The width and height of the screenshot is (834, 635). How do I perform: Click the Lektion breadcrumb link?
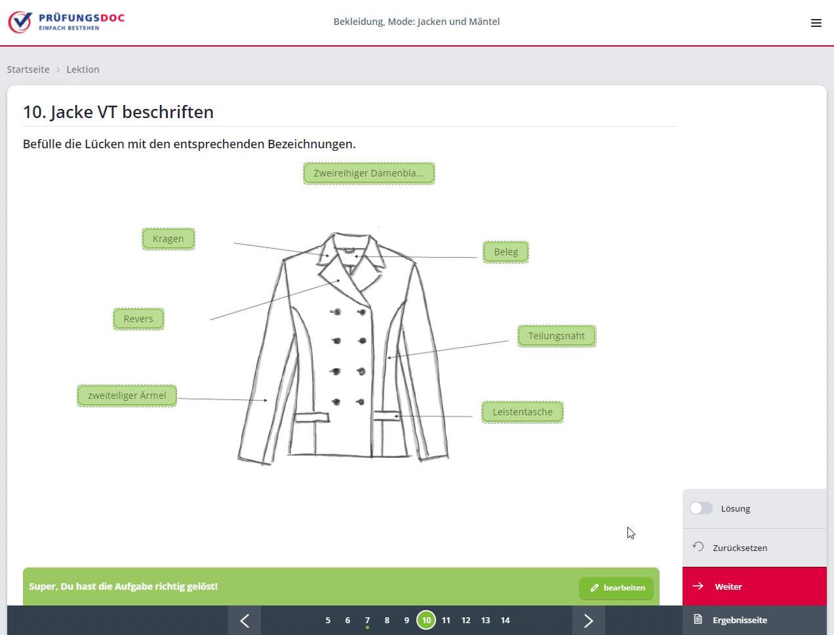coord(83,70)
